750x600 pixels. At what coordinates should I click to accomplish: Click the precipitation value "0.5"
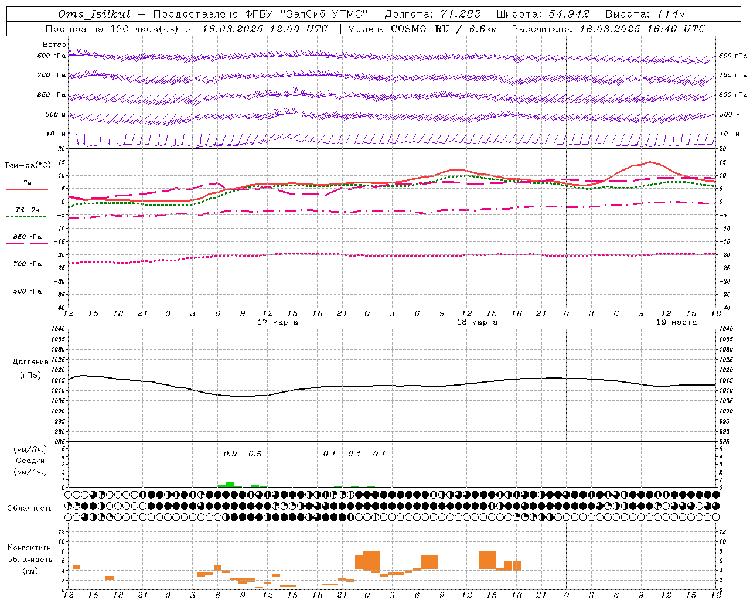tap(255, 454)
